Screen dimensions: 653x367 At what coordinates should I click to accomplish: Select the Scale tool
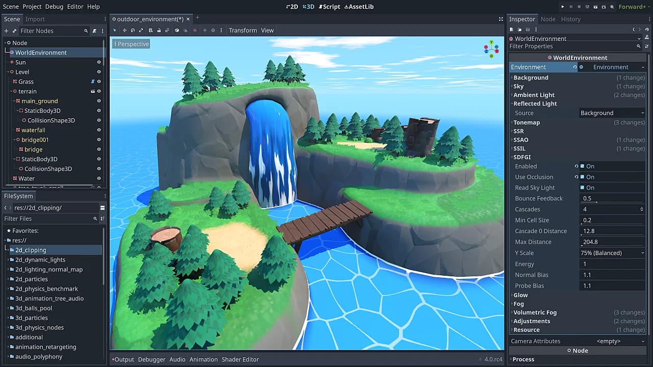141,30
